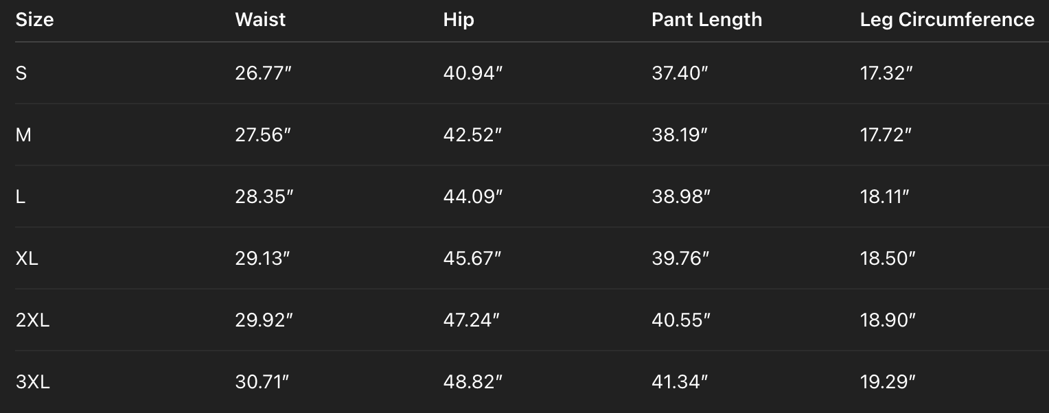Click the 48.82″ hip measurement
The image size is (1049, 413).
click(472, 382)
